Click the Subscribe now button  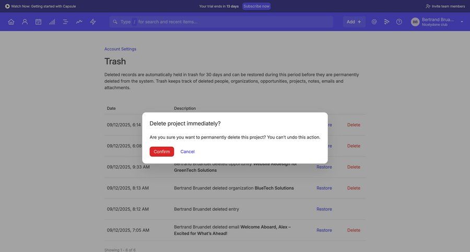click(x=256, y=6)
